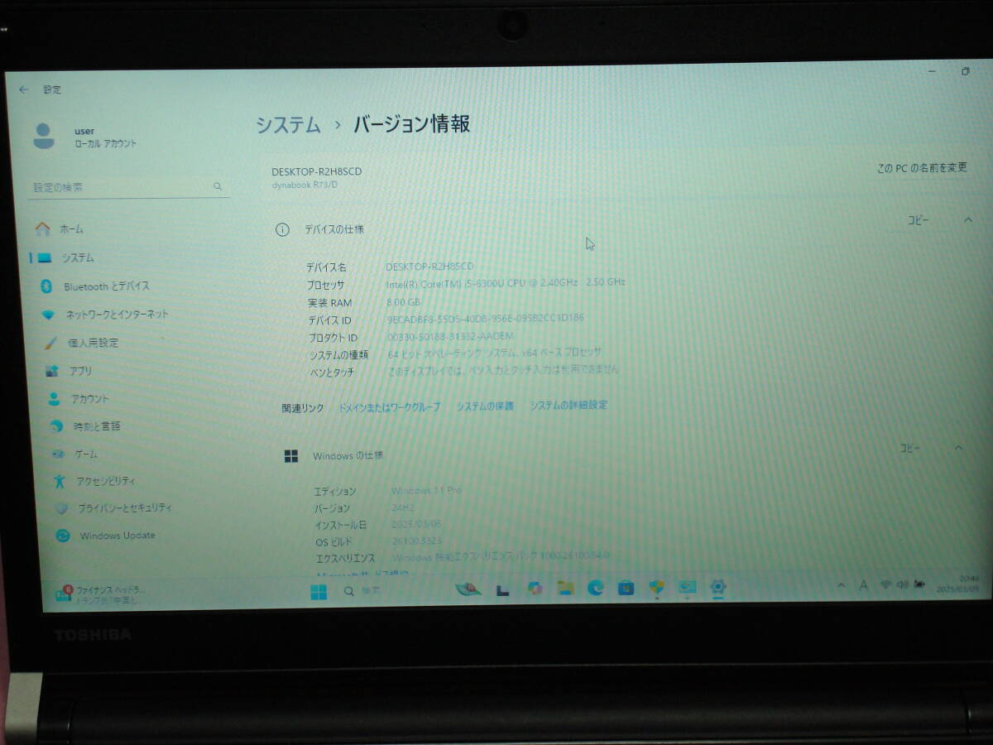
Task: Click the 24H2 version value
Action: 403,507
